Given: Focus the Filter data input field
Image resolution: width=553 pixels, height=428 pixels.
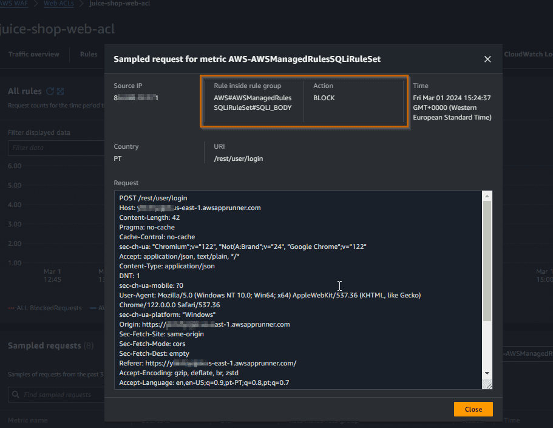Looking at the screenshot, I should point(55,148).
